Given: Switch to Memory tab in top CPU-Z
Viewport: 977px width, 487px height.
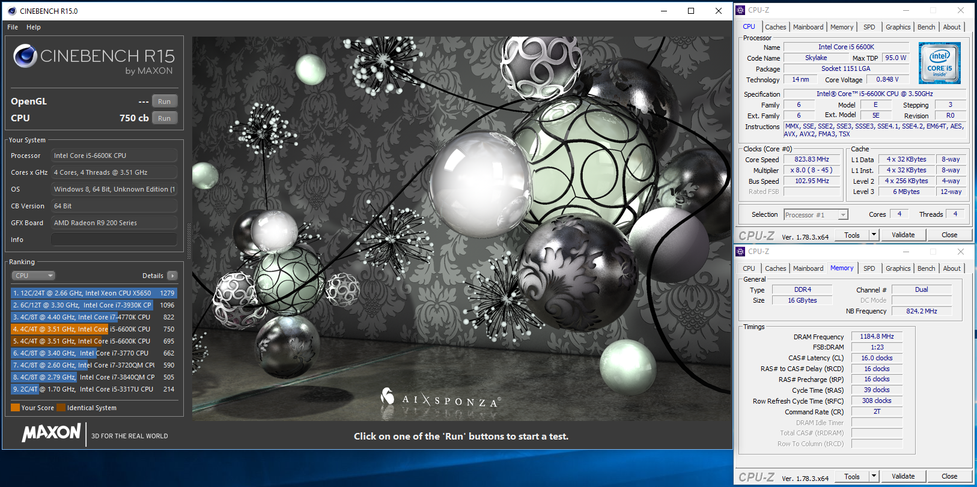Looking at the screenshot, I should click(842, 27).
